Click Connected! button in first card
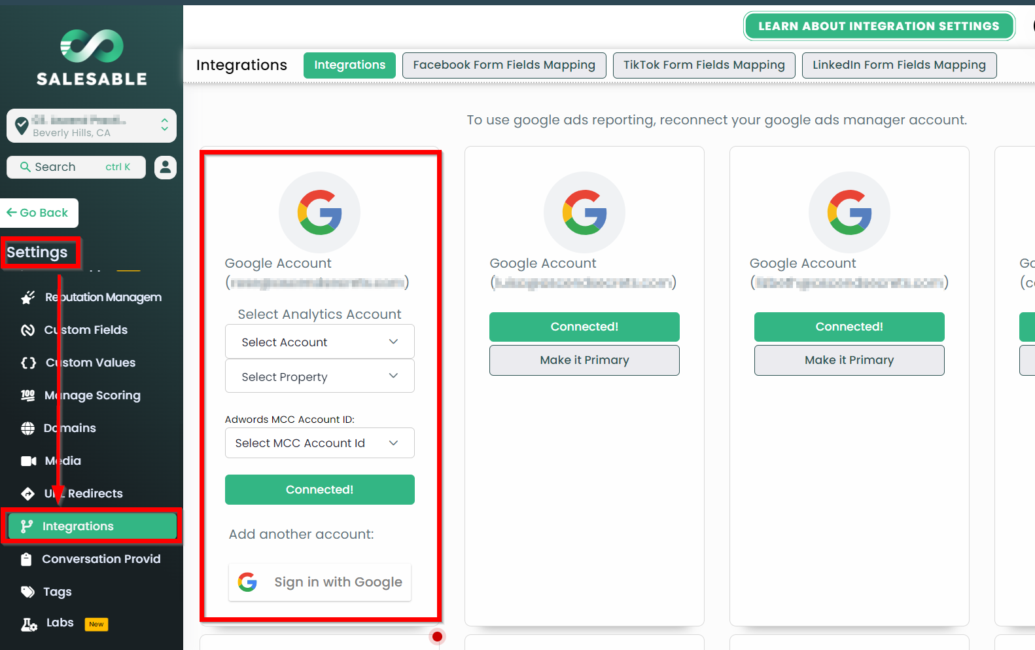Image resolution: width=1035 pixels, height=650 pixels. pyautogui.click(x=320, y=490)
